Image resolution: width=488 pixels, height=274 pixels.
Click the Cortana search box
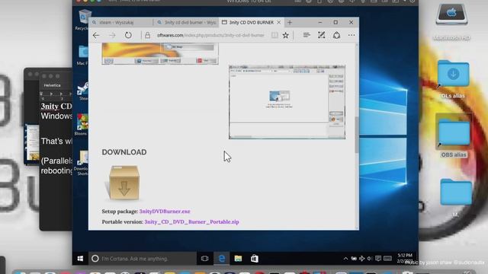143,259
